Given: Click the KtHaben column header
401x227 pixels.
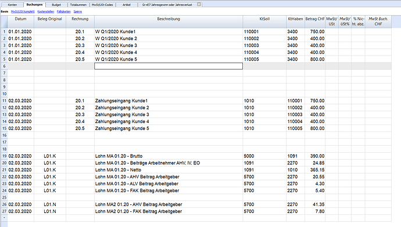Looking at the screenshot, I should click(295, 21).
